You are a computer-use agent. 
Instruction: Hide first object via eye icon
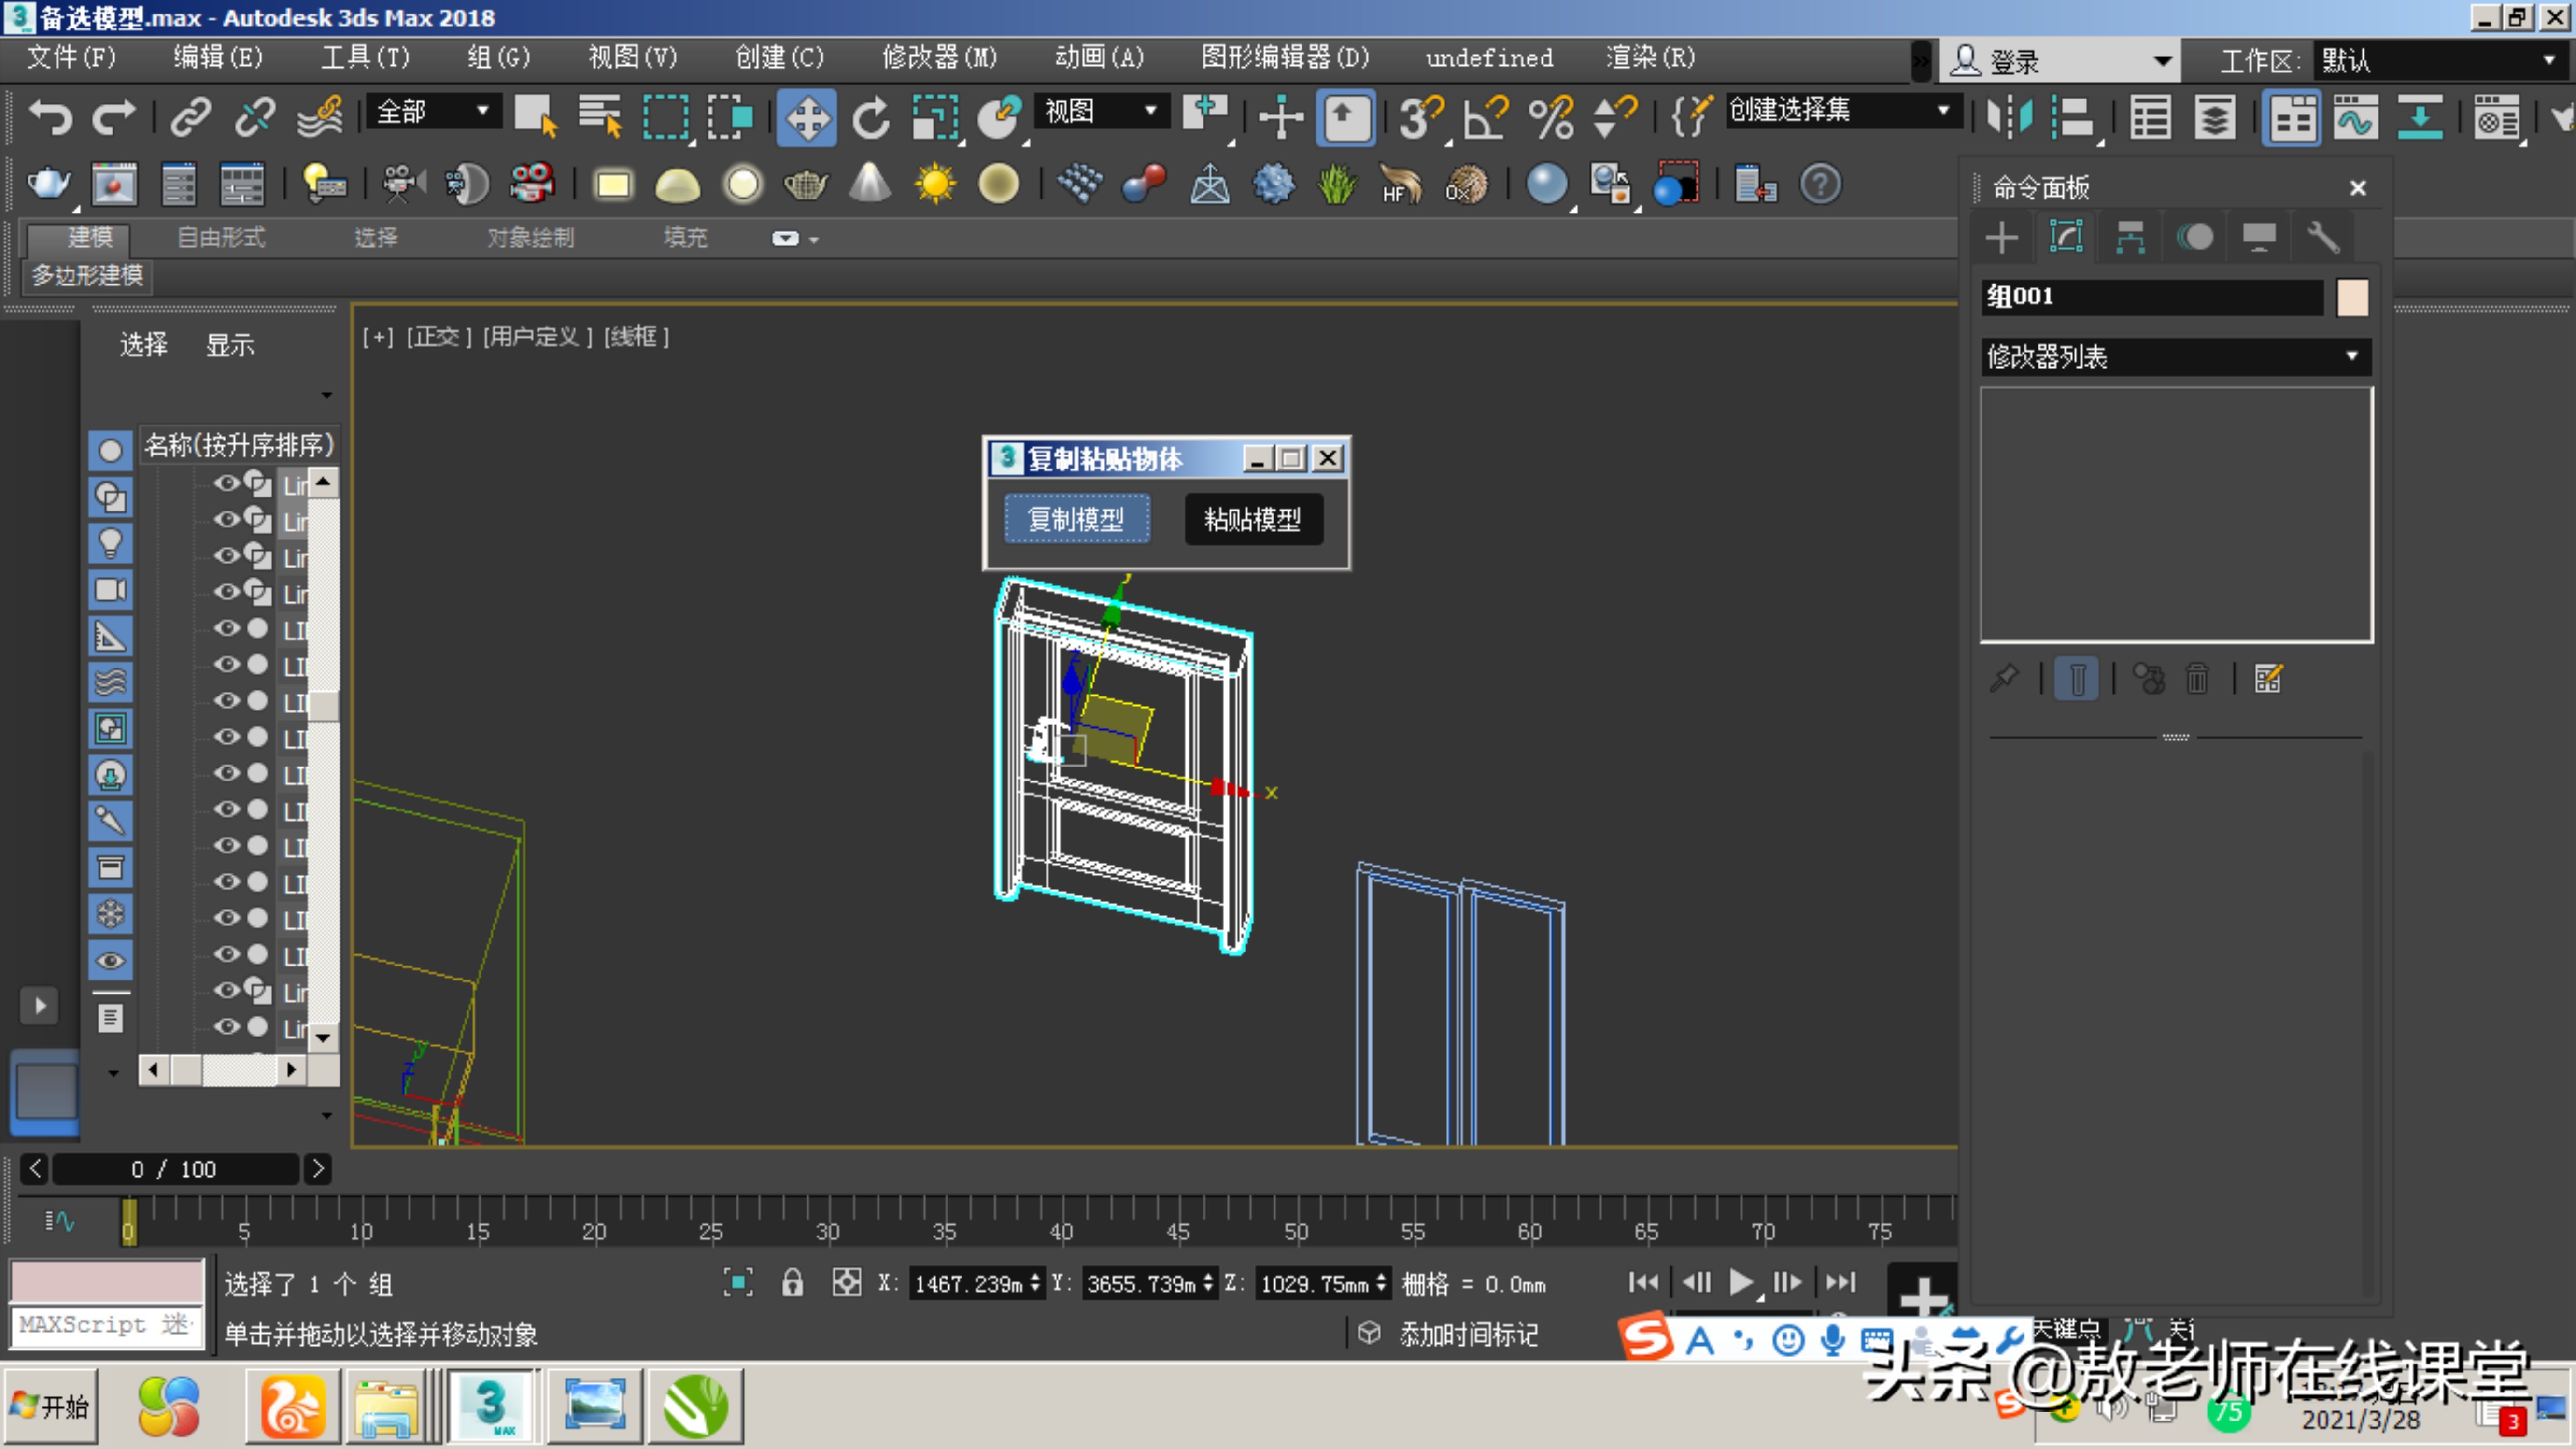(227, 484)
